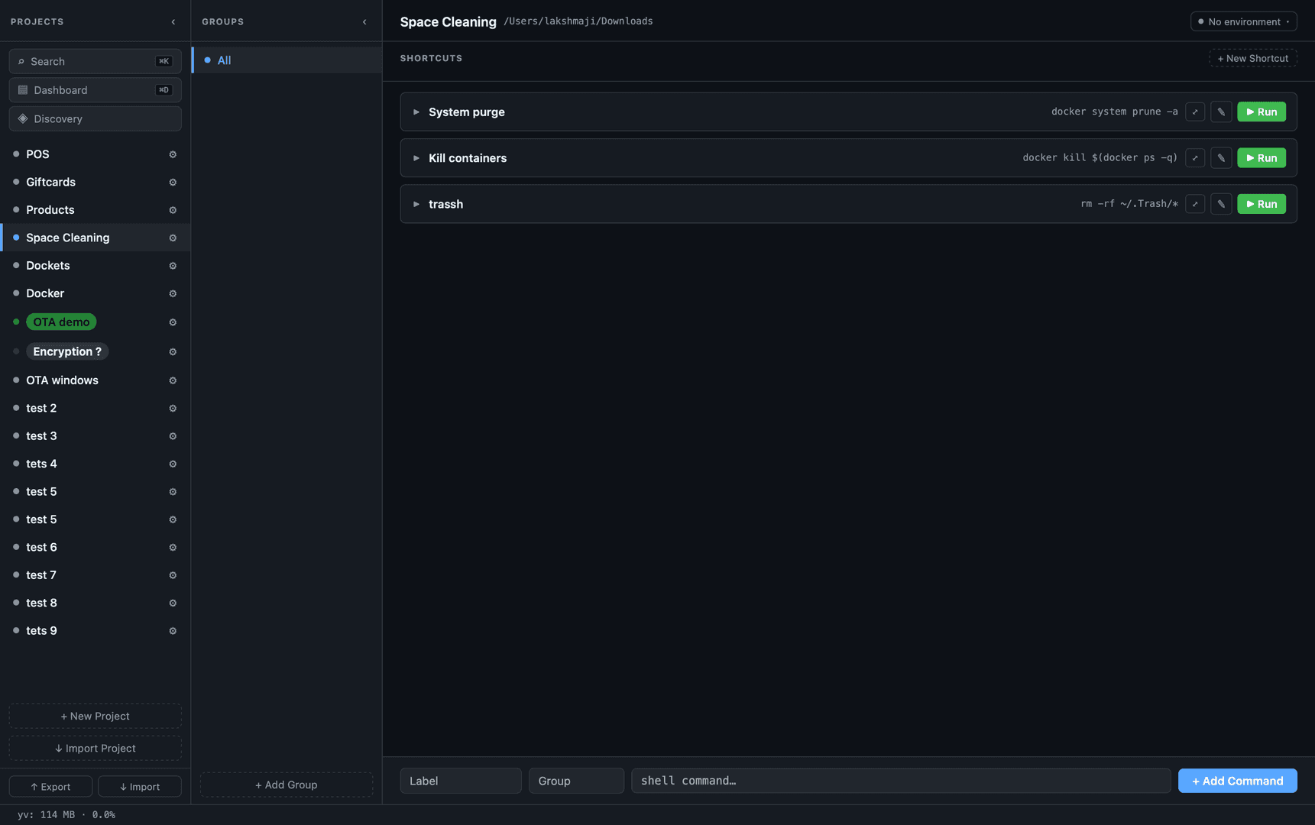Click expand icon on Kill containers shortcut
The image size is (1315, 825).
click(x=1195, y=158)
